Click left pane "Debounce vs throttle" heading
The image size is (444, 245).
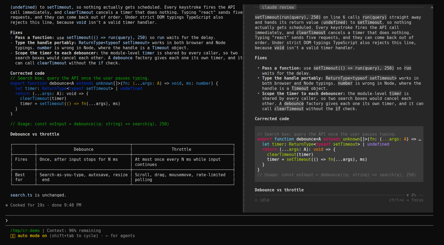tap(35, 134)
